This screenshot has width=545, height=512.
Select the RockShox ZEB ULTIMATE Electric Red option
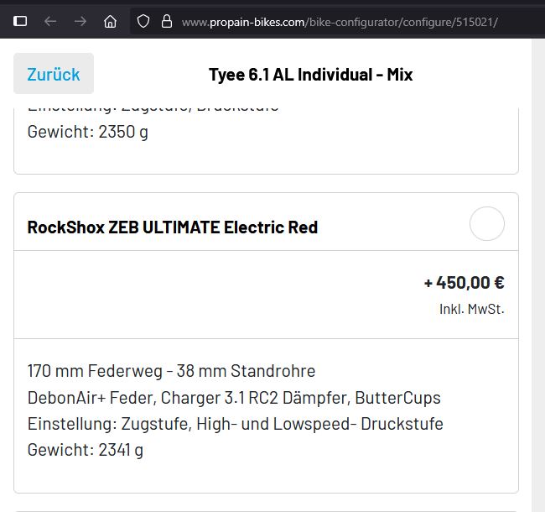[486, 224]
